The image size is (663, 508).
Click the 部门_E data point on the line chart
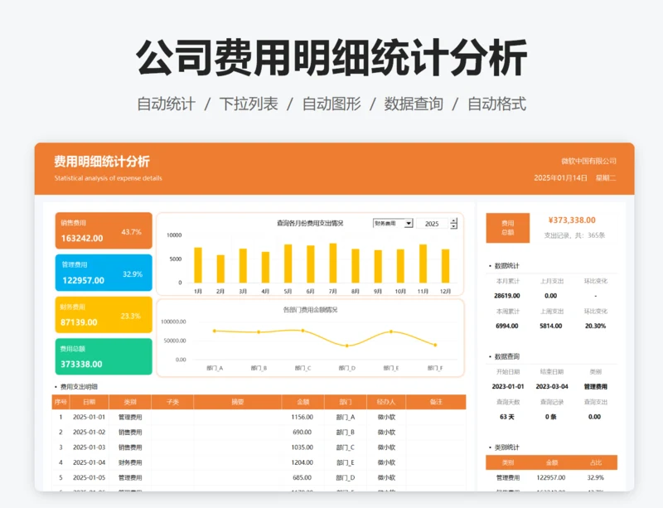[390, 331]
